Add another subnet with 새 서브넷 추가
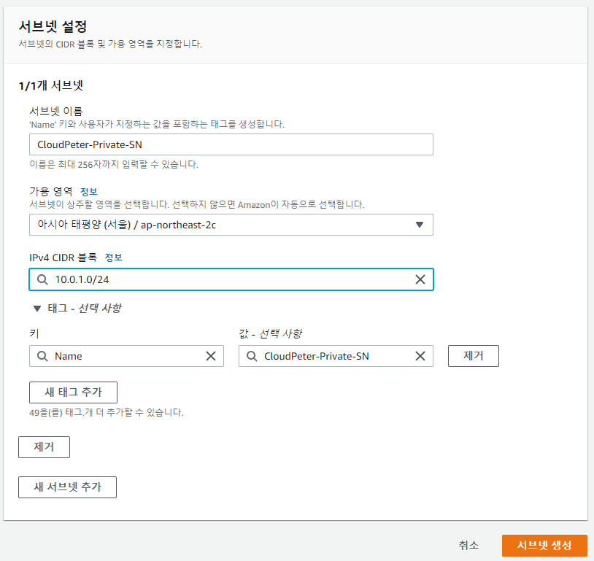This screenshot has width=594, height=561. pos(67,487)
